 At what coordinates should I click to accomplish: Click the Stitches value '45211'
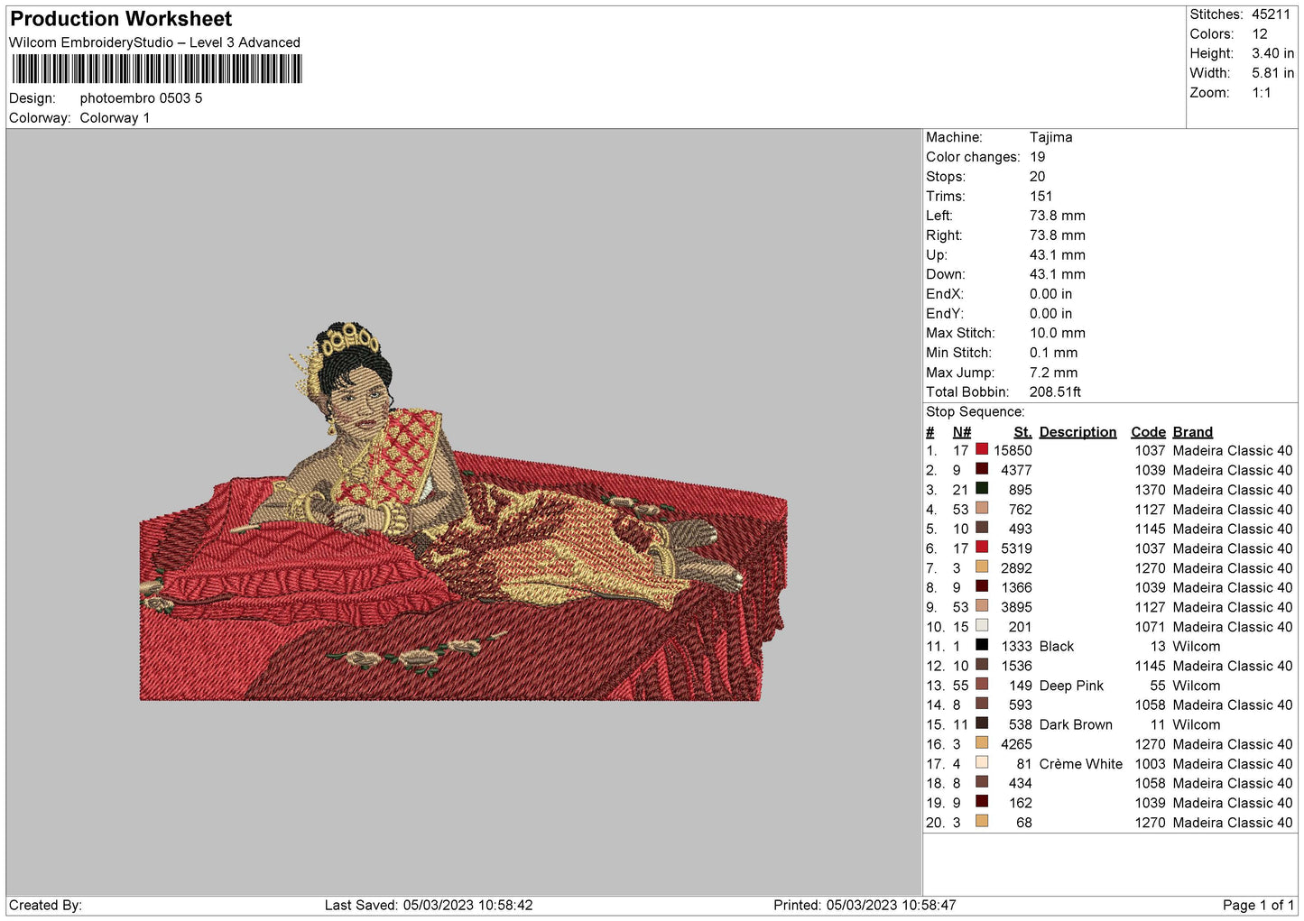[x=1271, y=14]
